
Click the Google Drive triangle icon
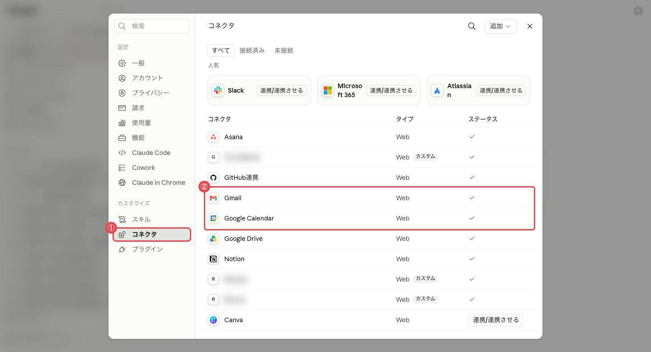(x=213, y=239)
